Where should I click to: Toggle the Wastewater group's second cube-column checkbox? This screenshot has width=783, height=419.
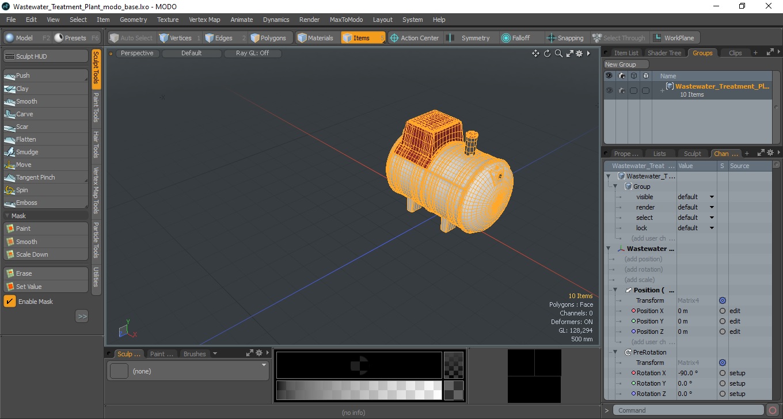coord(645,90)
